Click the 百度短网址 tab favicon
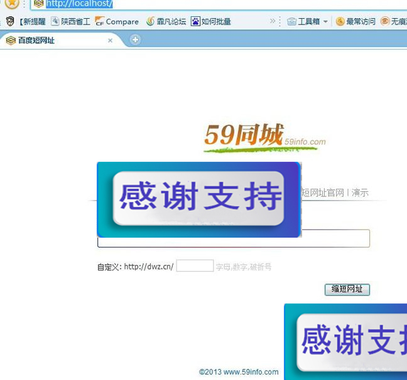The width and height of the screenshot is (407, 380). (x=11, y=40)
